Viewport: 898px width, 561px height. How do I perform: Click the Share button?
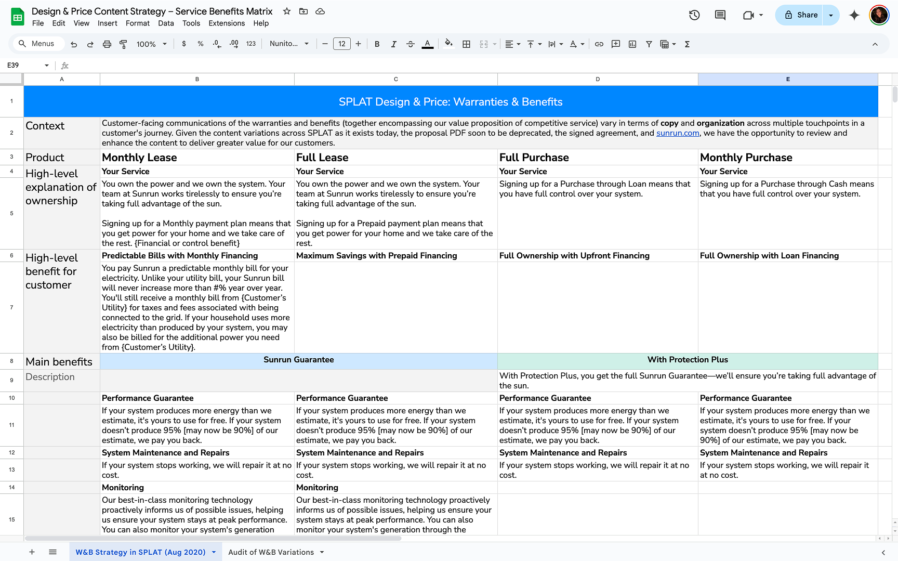[x=801, y=15]
